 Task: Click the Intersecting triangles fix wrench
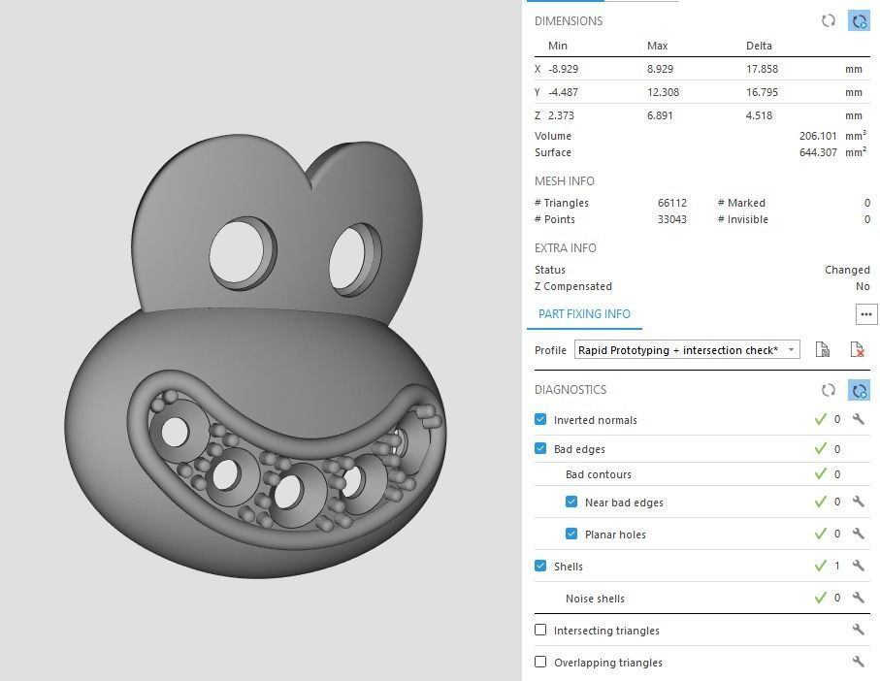pyautogui.click(x=858, y=630)
